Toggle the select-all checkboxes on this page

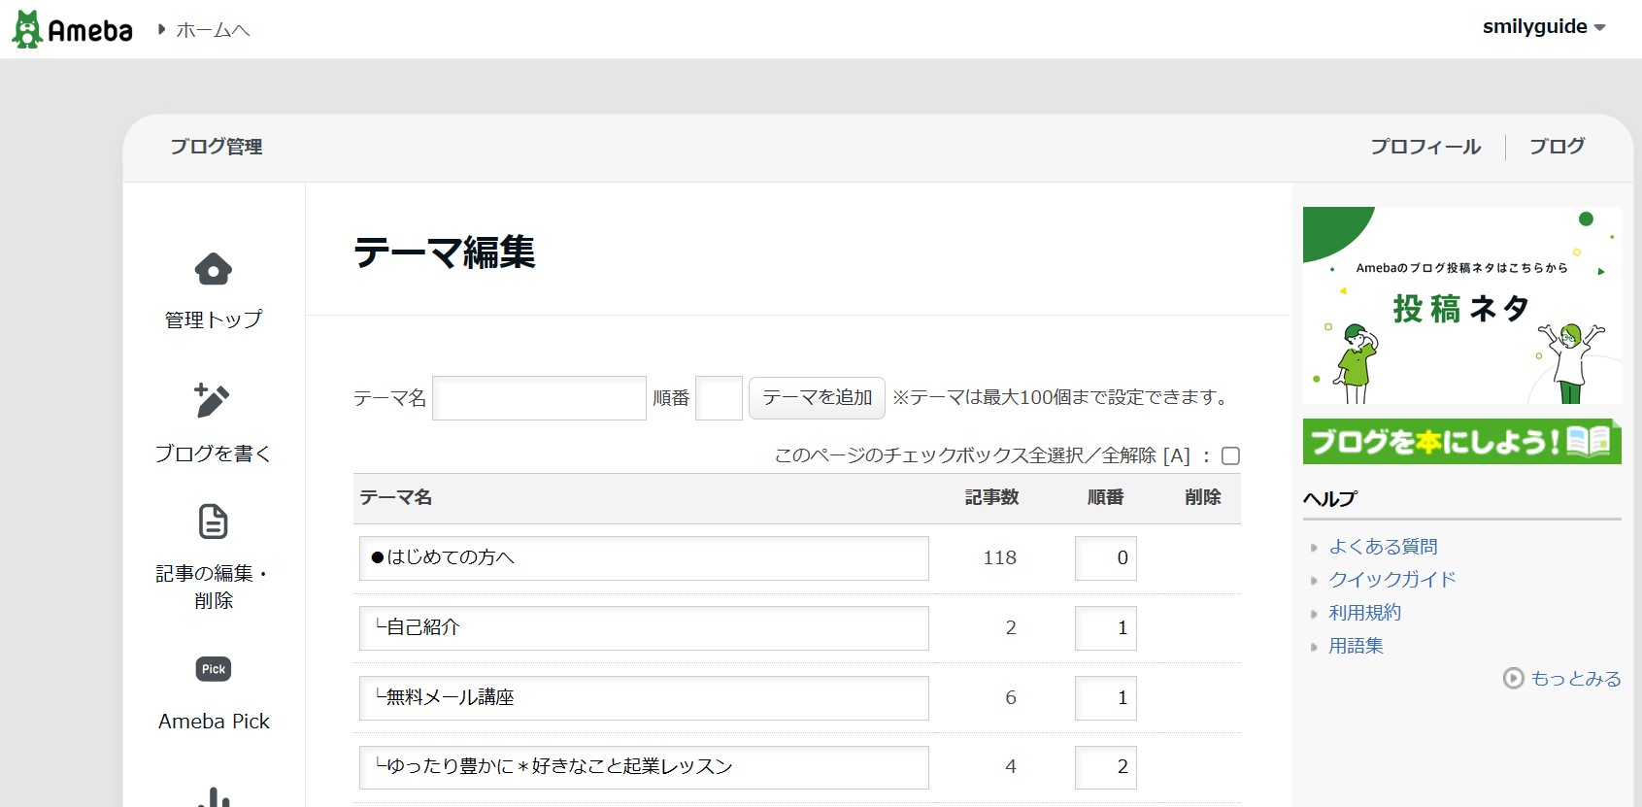[1230, 455]
